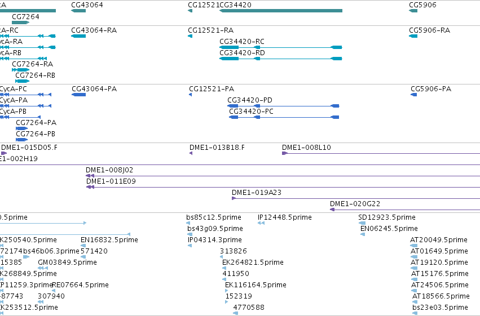The width and height of the screenshot is (480, 316).
Task: Click the CycA-PC protein label
Action: click(x=13, y=89)
